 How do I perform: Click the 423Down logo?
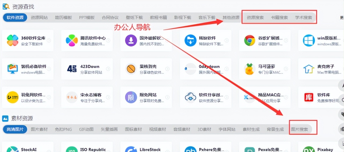[x=72, y=69]
